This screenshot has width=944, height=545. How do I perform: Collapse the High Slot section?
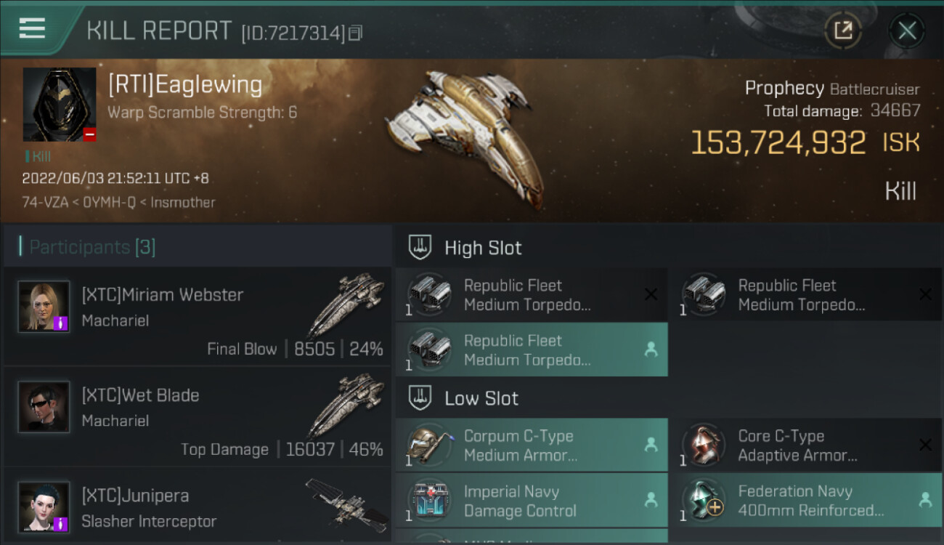pos(465,248)
